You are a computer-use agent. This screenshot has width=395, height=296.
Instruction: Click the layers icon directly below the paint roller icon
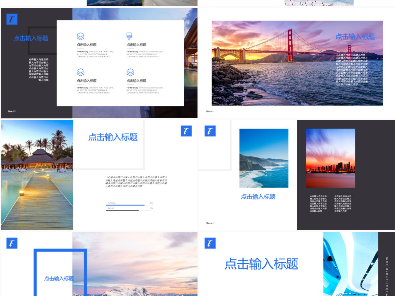point(130,72)
